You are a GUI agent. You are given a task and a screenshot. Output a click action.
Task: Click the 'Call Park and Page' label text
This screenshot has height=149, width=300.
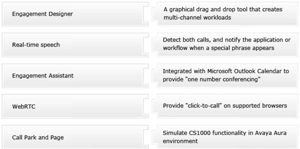coord(38,138)
